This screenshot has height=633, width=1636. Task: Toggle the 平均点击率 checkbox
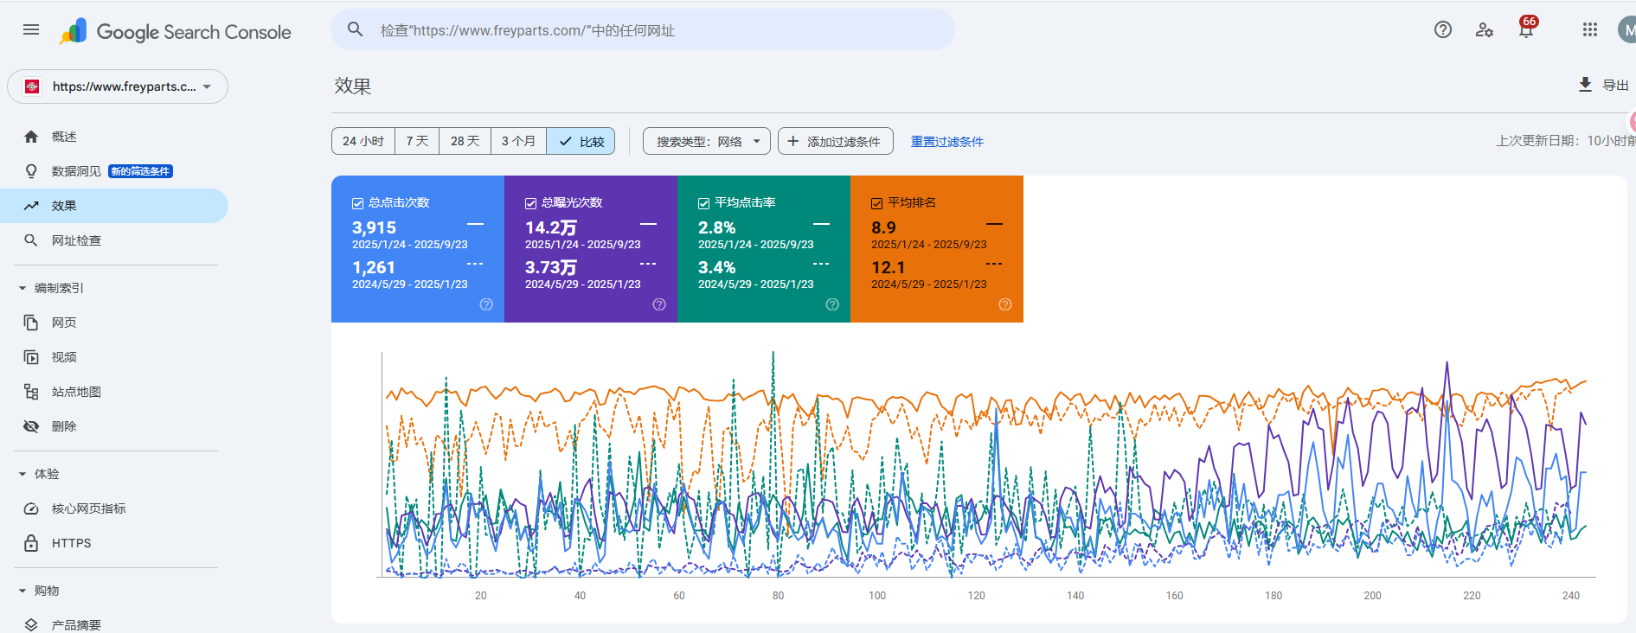click(x=703, y=203)
